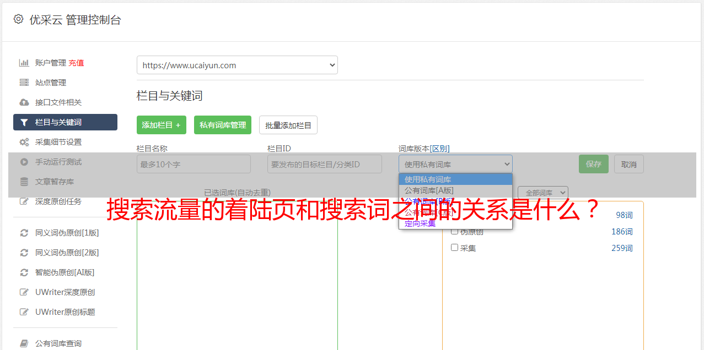Tick the 伪原创 checkbox
The image size is (704, 350).
click(x=455, y=231)
